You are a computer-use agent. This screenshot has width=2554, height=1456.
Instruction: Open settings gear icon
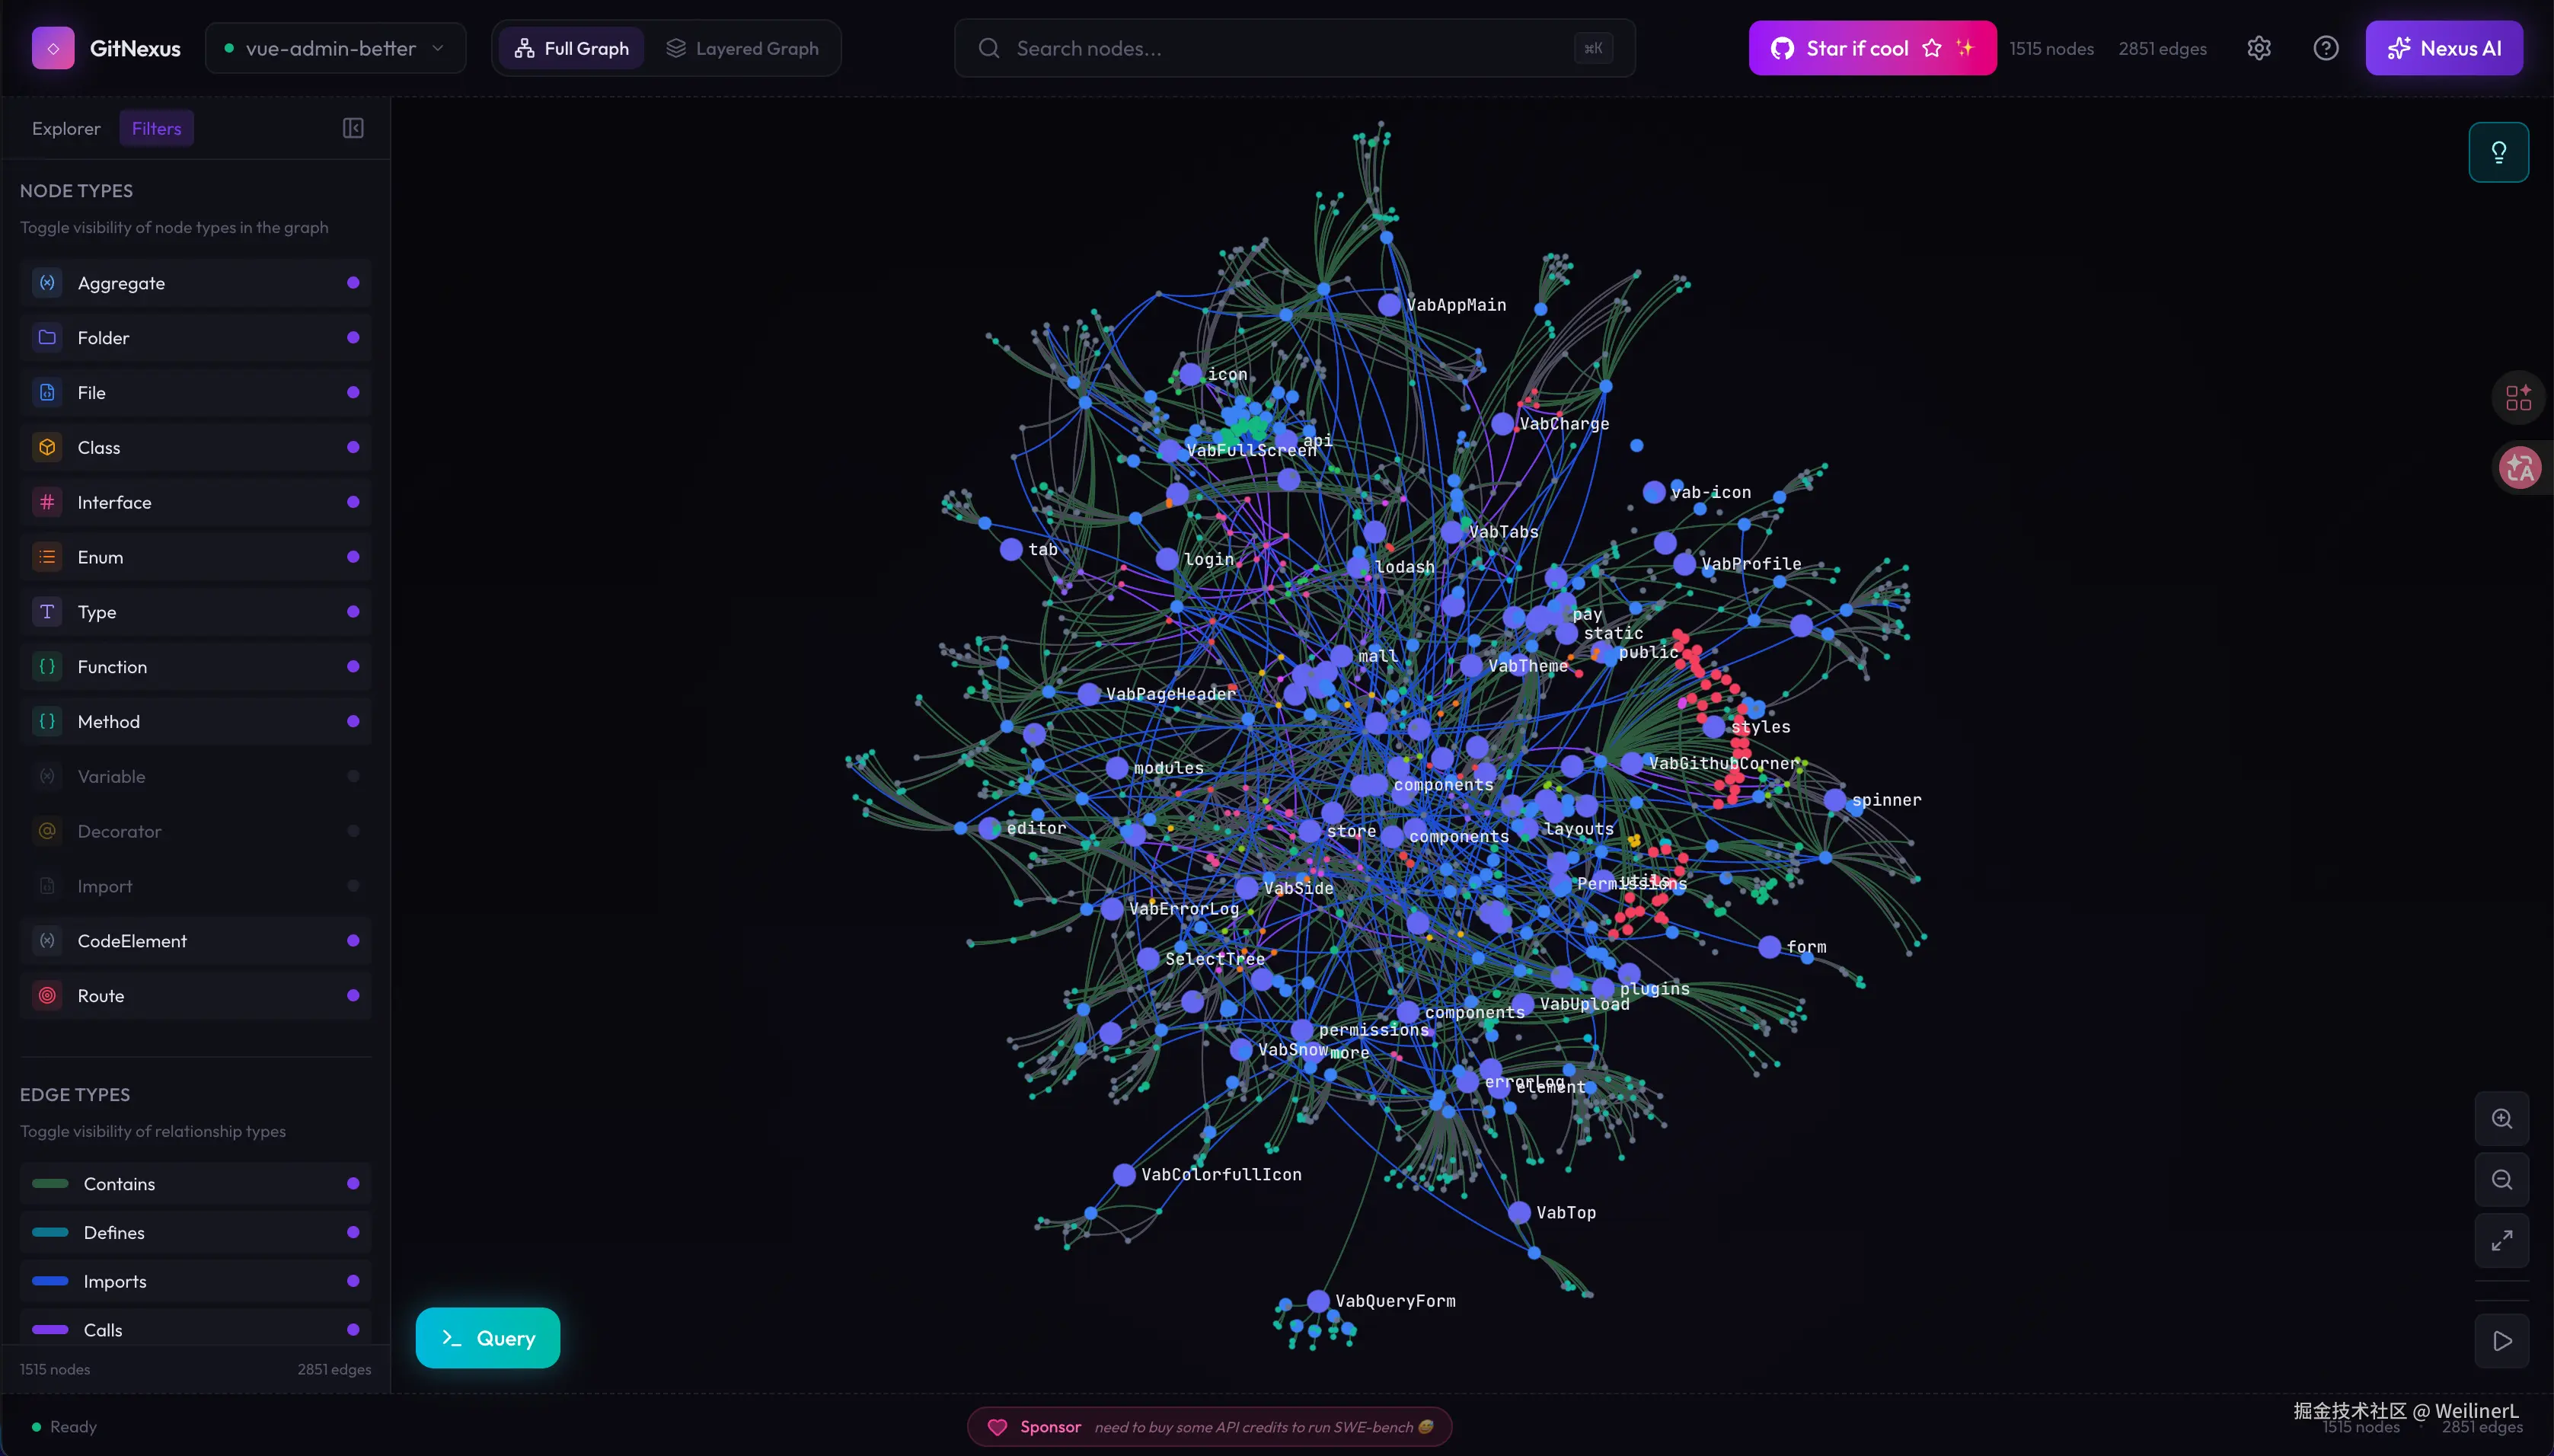coord(2259,48)
